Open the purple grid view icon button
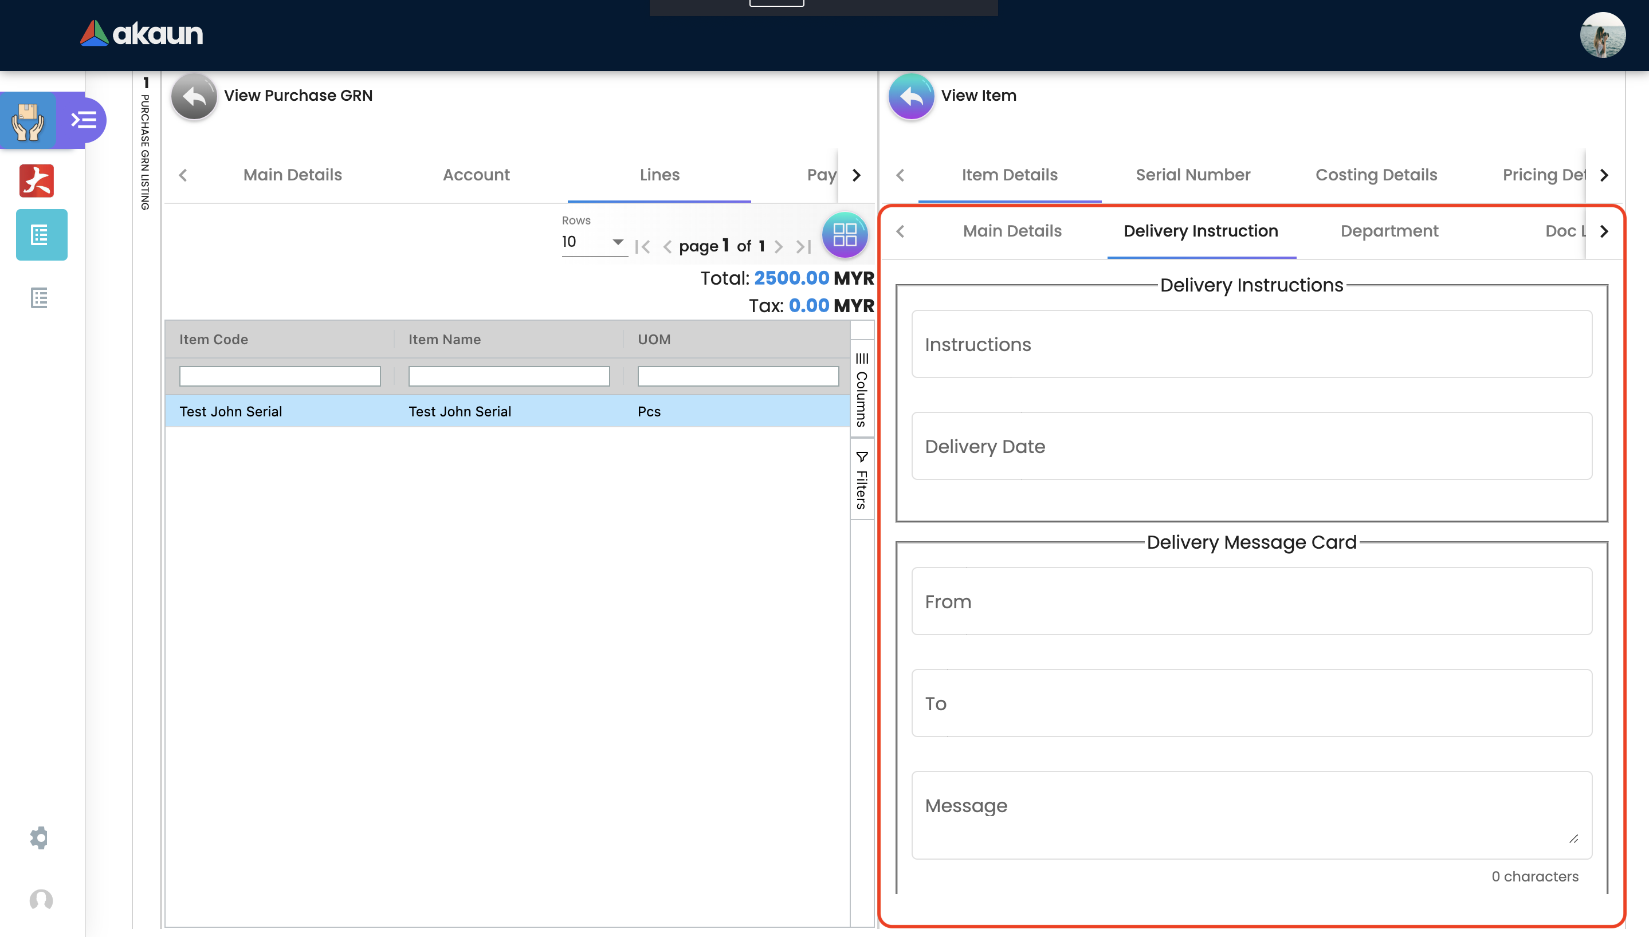Image resolution: width=1649 pixels, height=937 pixels. (844, 235)
